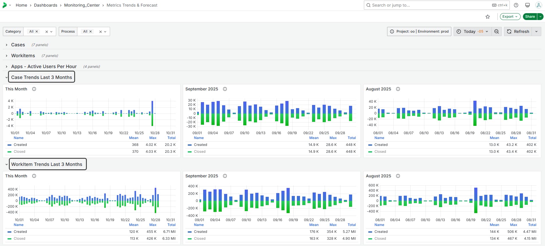Toggle Closed series in September 2025 case legend
This screenshot has width=545, height=246.
click(200, 152)
